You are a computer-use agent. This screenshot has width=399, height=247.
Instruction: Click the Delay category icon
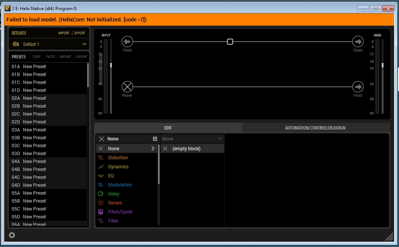tap(101, 194)
